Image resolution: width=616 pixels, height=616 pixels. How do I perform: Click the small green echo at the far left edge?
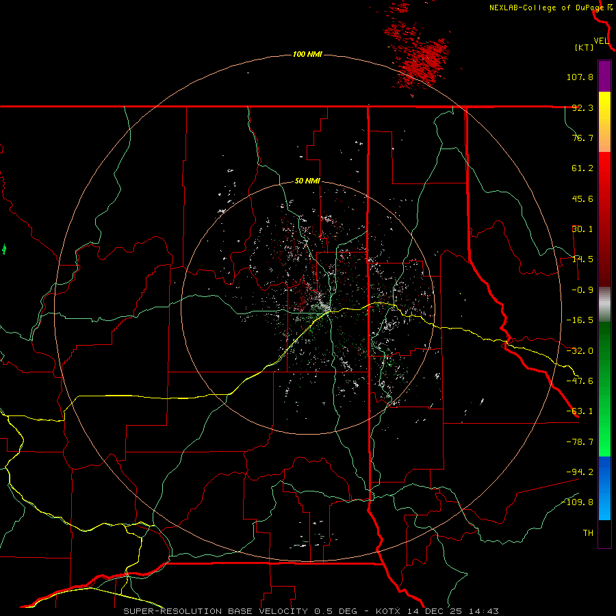(x=5, y=249)
